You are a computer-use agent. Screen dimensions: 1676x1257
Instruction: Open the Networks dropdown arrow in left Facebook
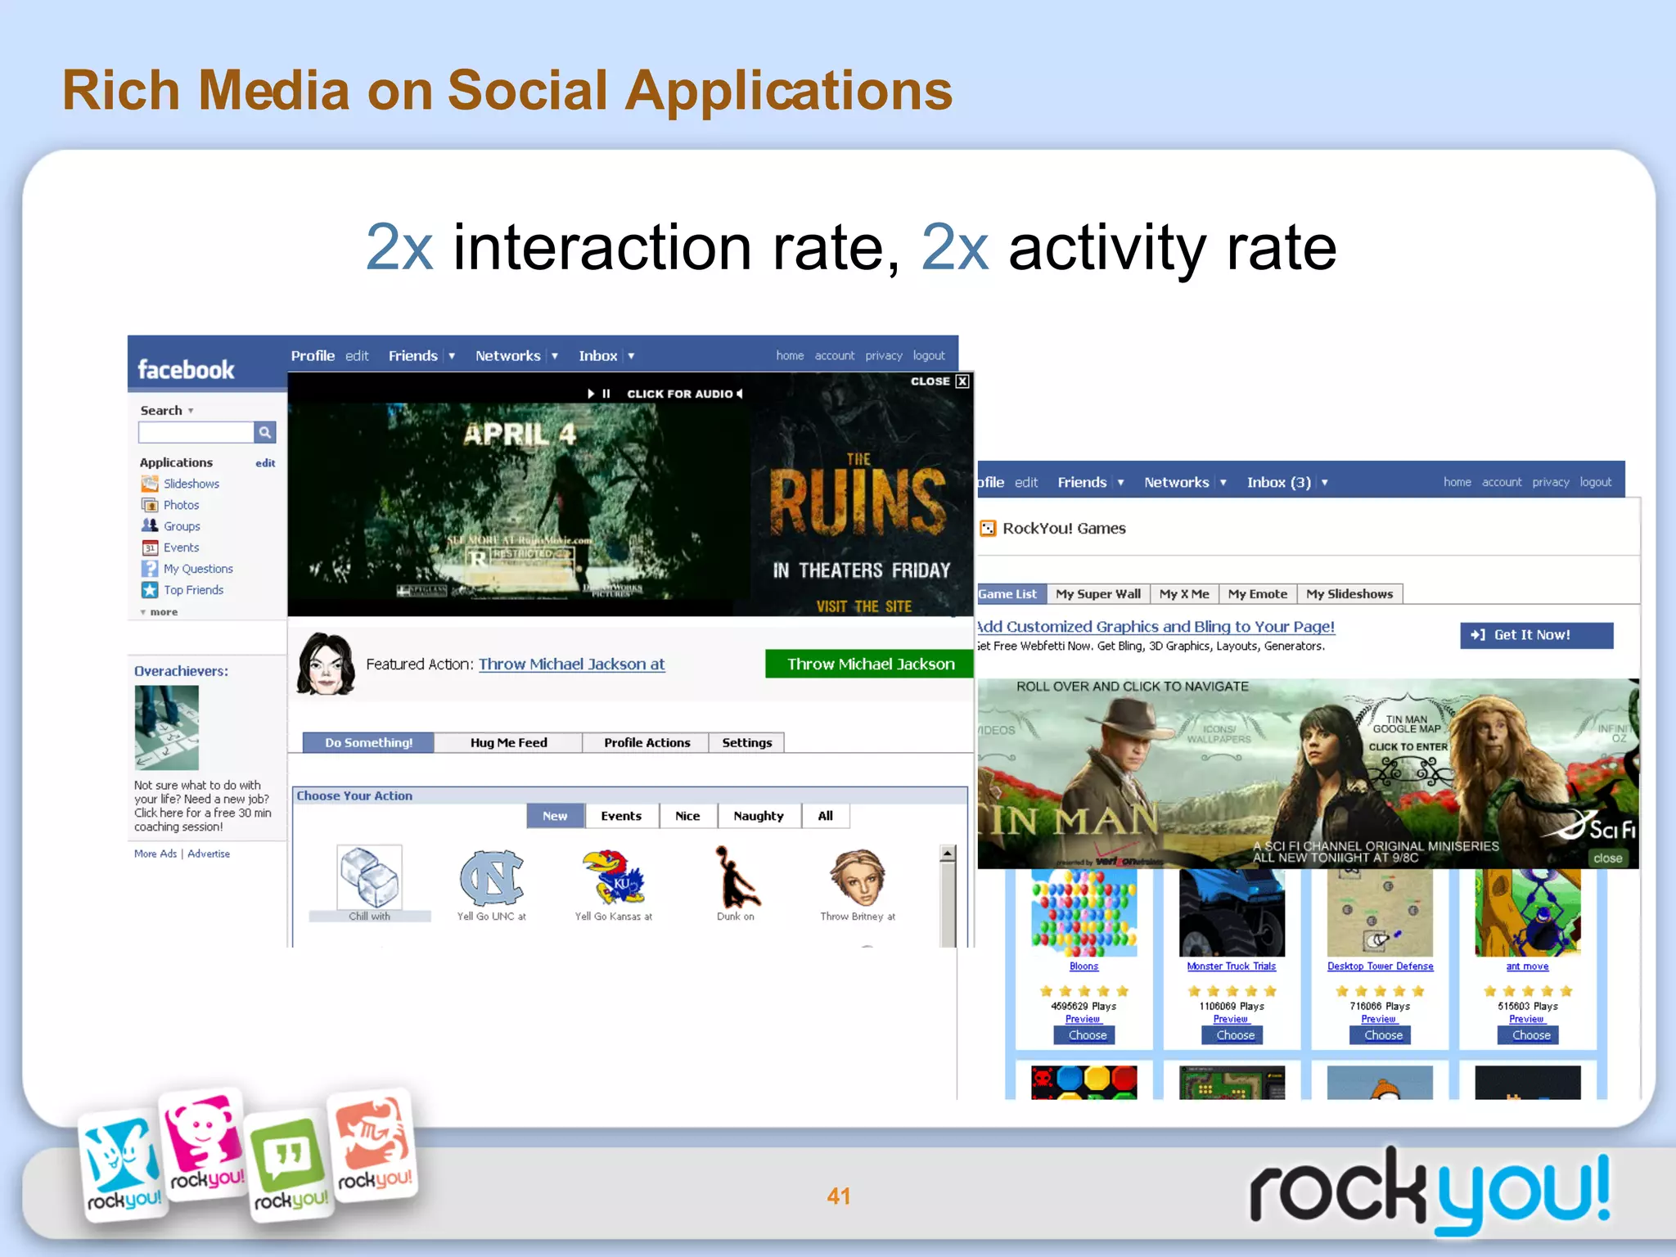(555, 356)
